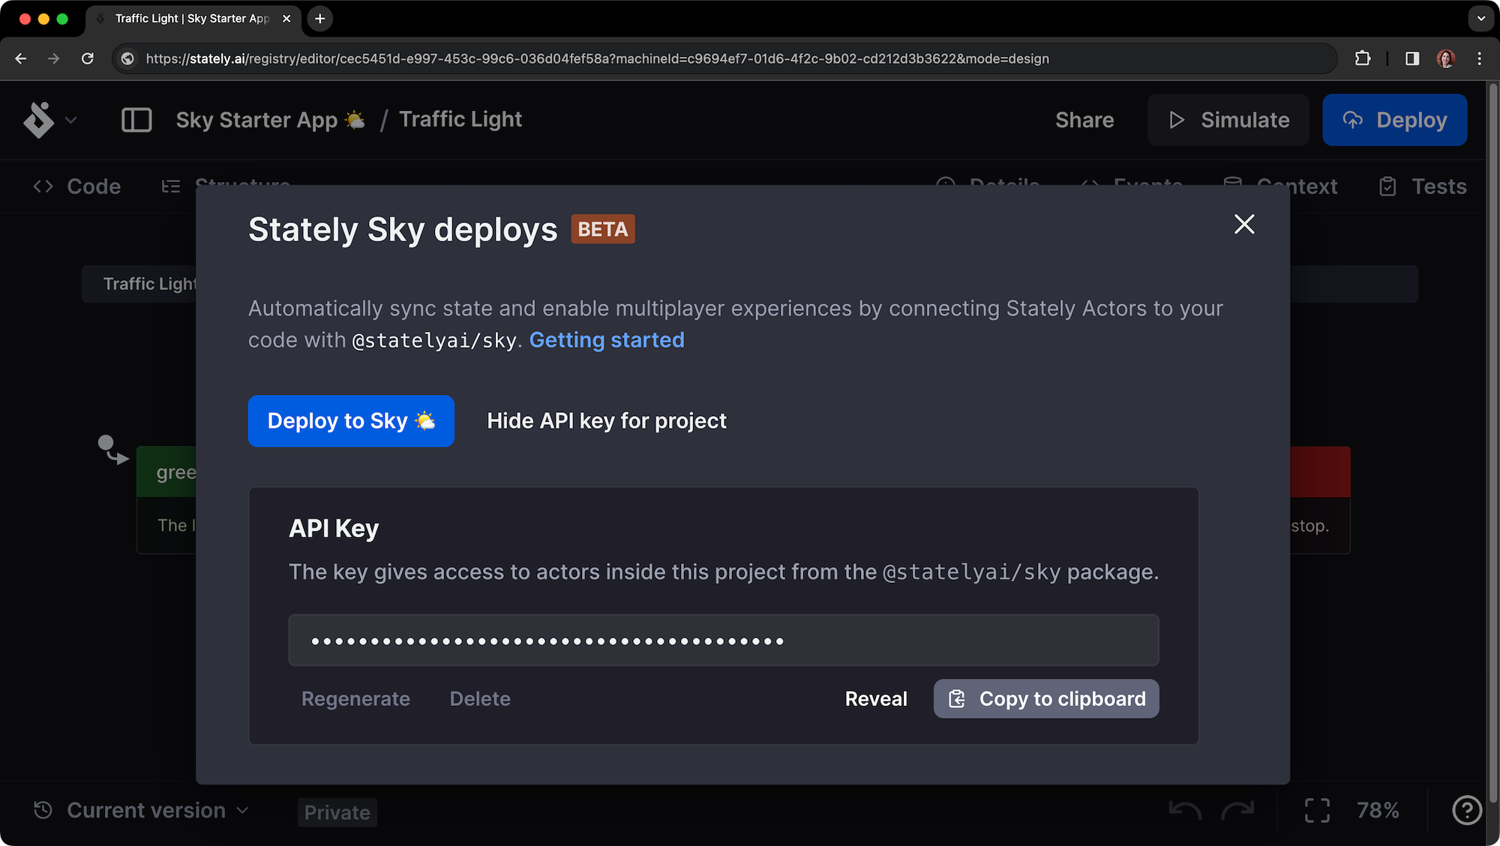Click Getting started link

607,338
